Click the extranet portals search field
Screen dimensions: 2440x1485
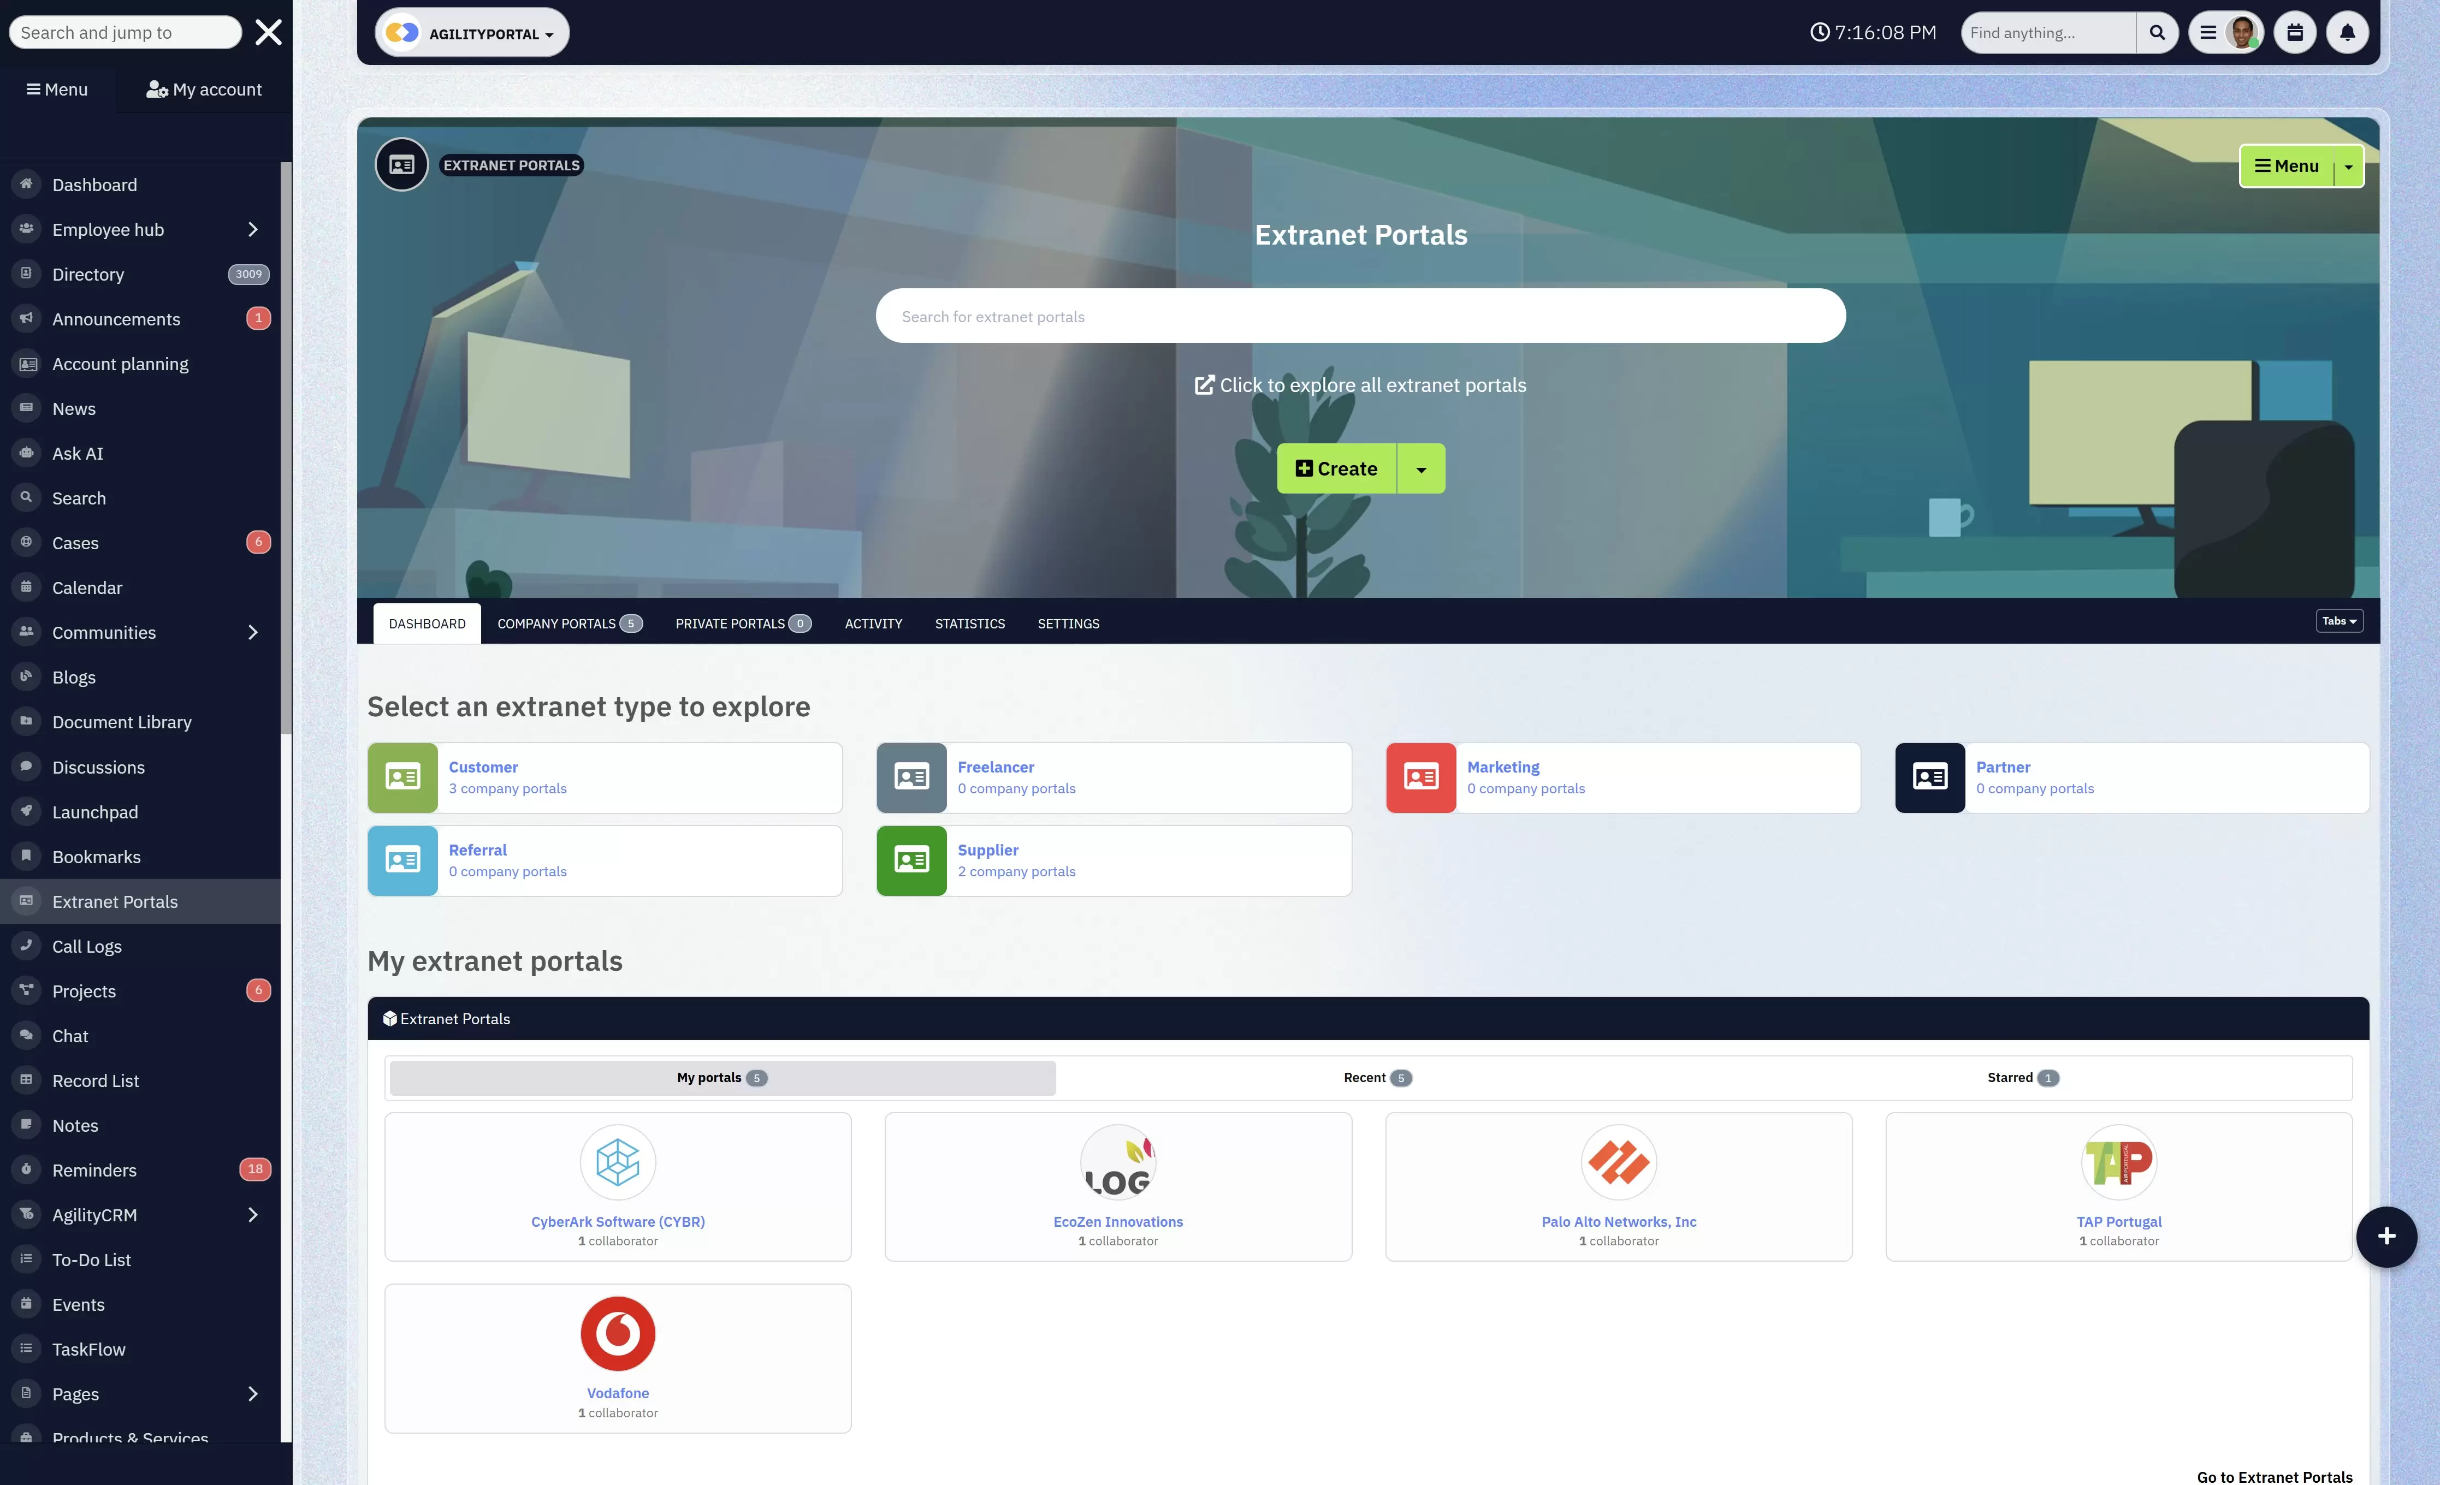[x=1360, y=315]
